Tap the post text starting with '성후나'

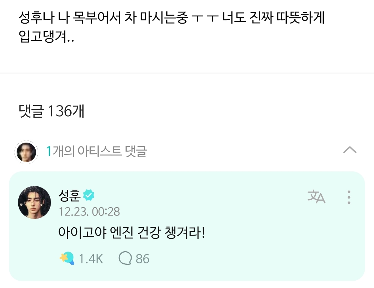(x=171, y=19)
